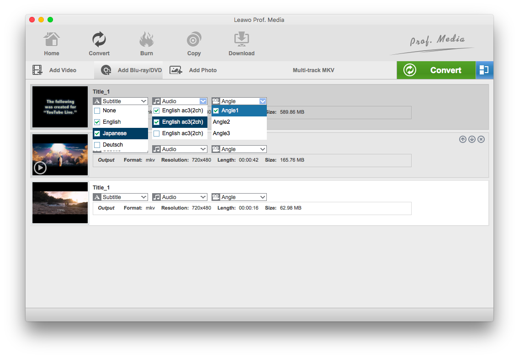
Task: Expand the second title's Audio dropdown
Action: point(203,149)
